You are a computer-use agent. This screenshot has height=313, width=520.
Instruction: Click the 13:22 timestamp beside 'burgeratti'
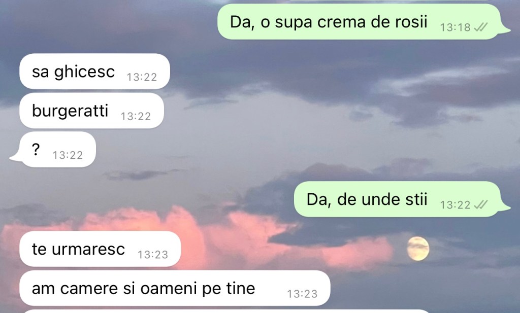click(x=136, y=117)
